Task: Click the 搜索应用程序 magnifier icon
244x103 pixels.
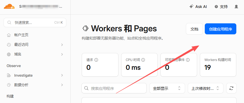Action: click(x=86, y=88)
